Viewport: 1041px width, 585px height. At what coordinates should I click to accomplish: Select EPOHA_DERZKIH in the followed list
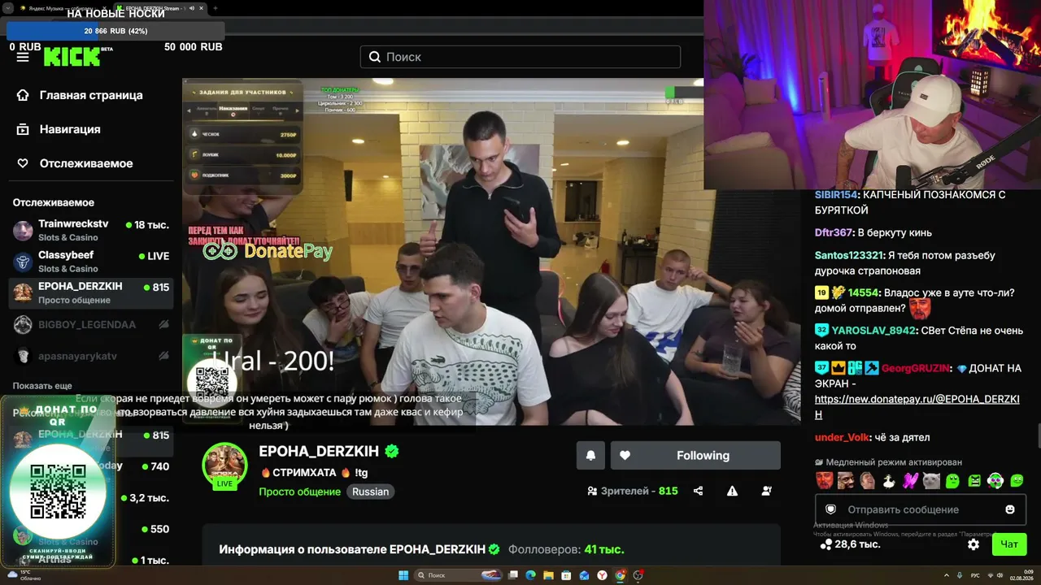pos(91,293)
